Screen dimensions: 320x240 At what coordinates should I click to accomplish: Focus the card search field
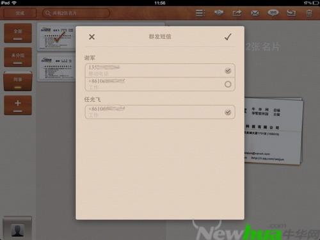coord(76,13)
